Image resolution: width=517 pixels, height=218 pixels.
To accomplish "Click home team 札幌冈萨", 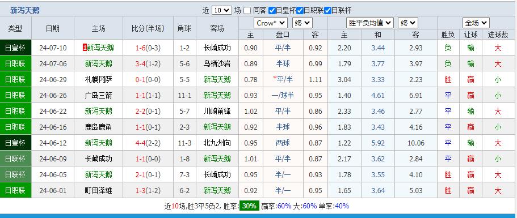I will coord(98,80).
